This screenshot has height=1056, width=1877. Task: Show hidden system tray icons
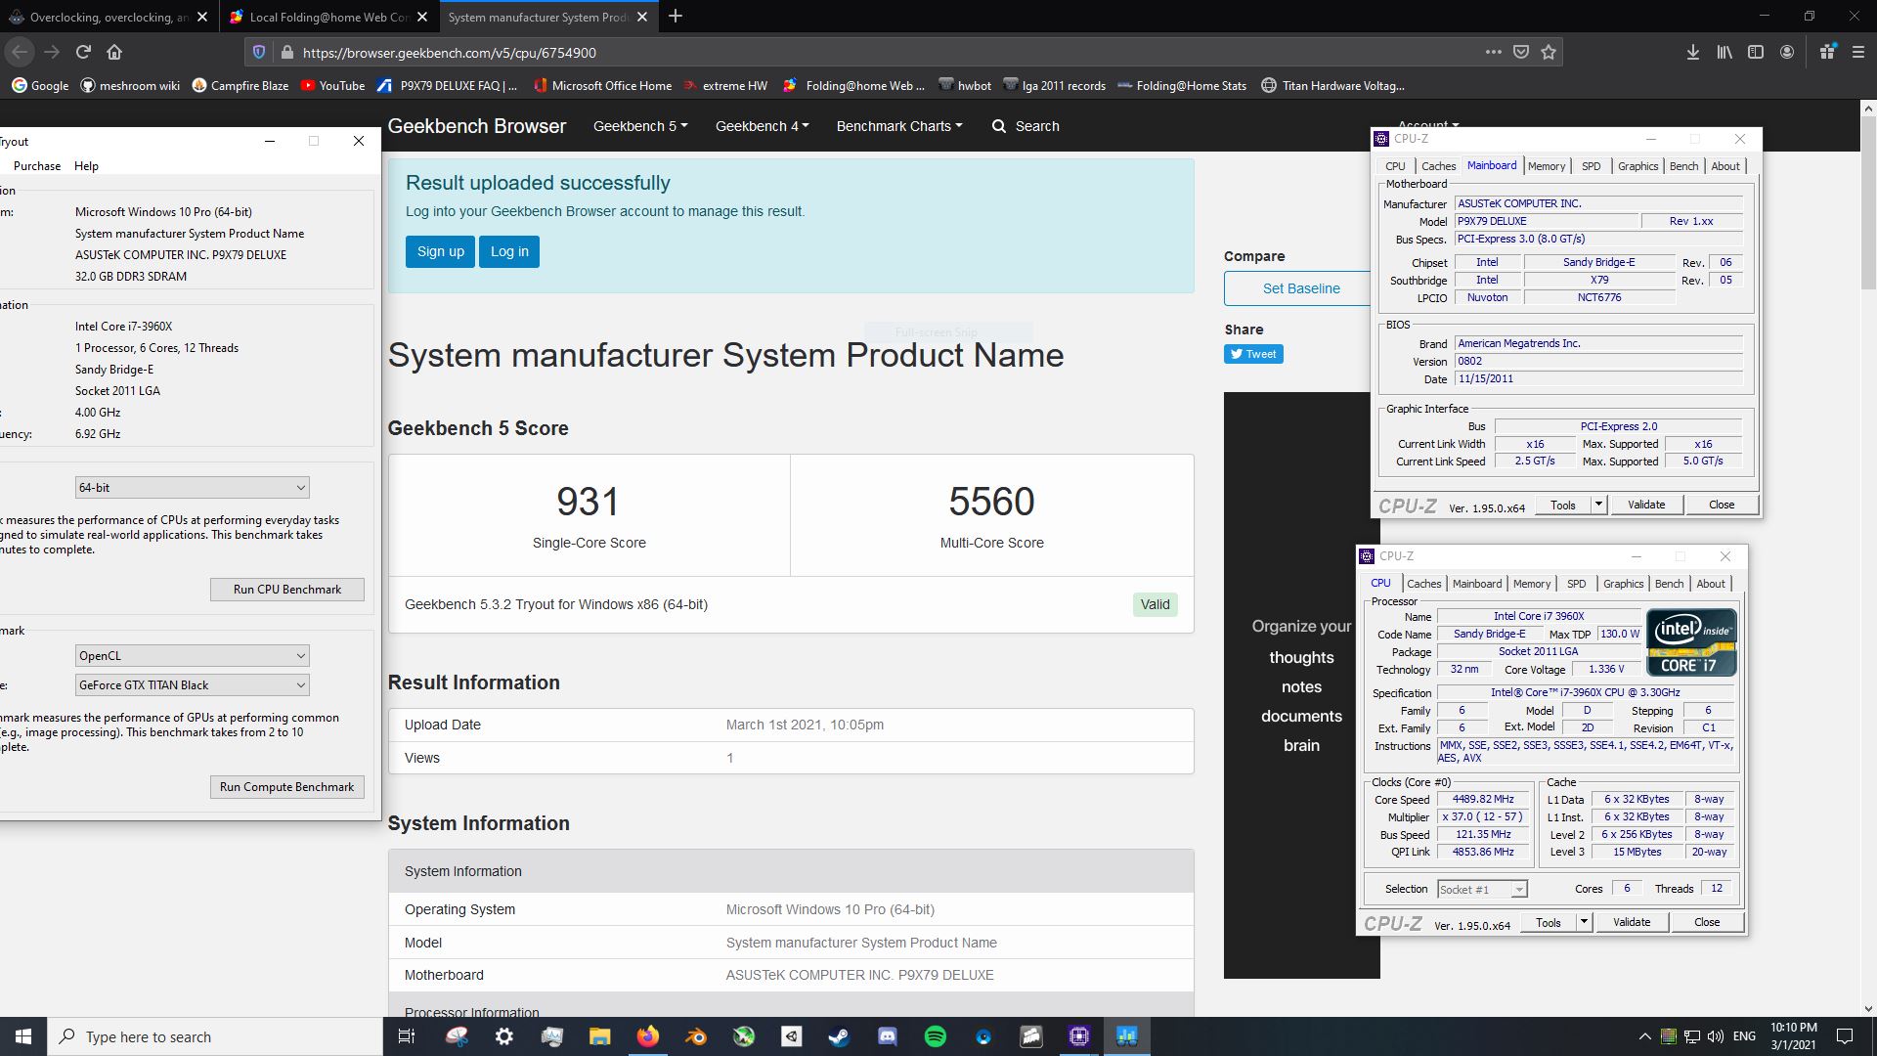pyautogui.click(x=1644, y=1036)
